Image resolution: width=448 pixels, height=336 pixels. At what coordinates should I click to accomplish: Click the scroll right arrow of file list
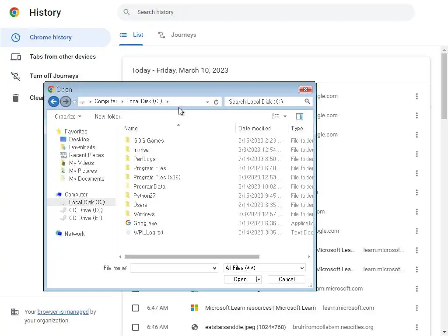pyautogui.click(x=309, y=256)
